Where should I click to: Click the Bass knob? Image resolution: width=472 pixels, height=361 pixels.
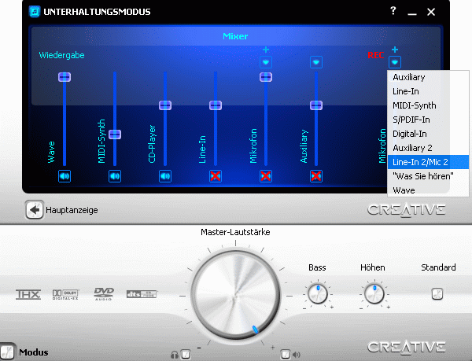(x=318, y=293)
